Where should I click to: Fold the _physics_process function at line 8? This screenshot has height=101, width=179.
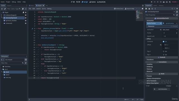[37, 29]
